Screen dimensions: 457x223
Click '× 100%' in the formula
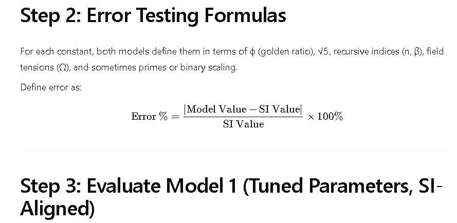(x=325, y=117)
